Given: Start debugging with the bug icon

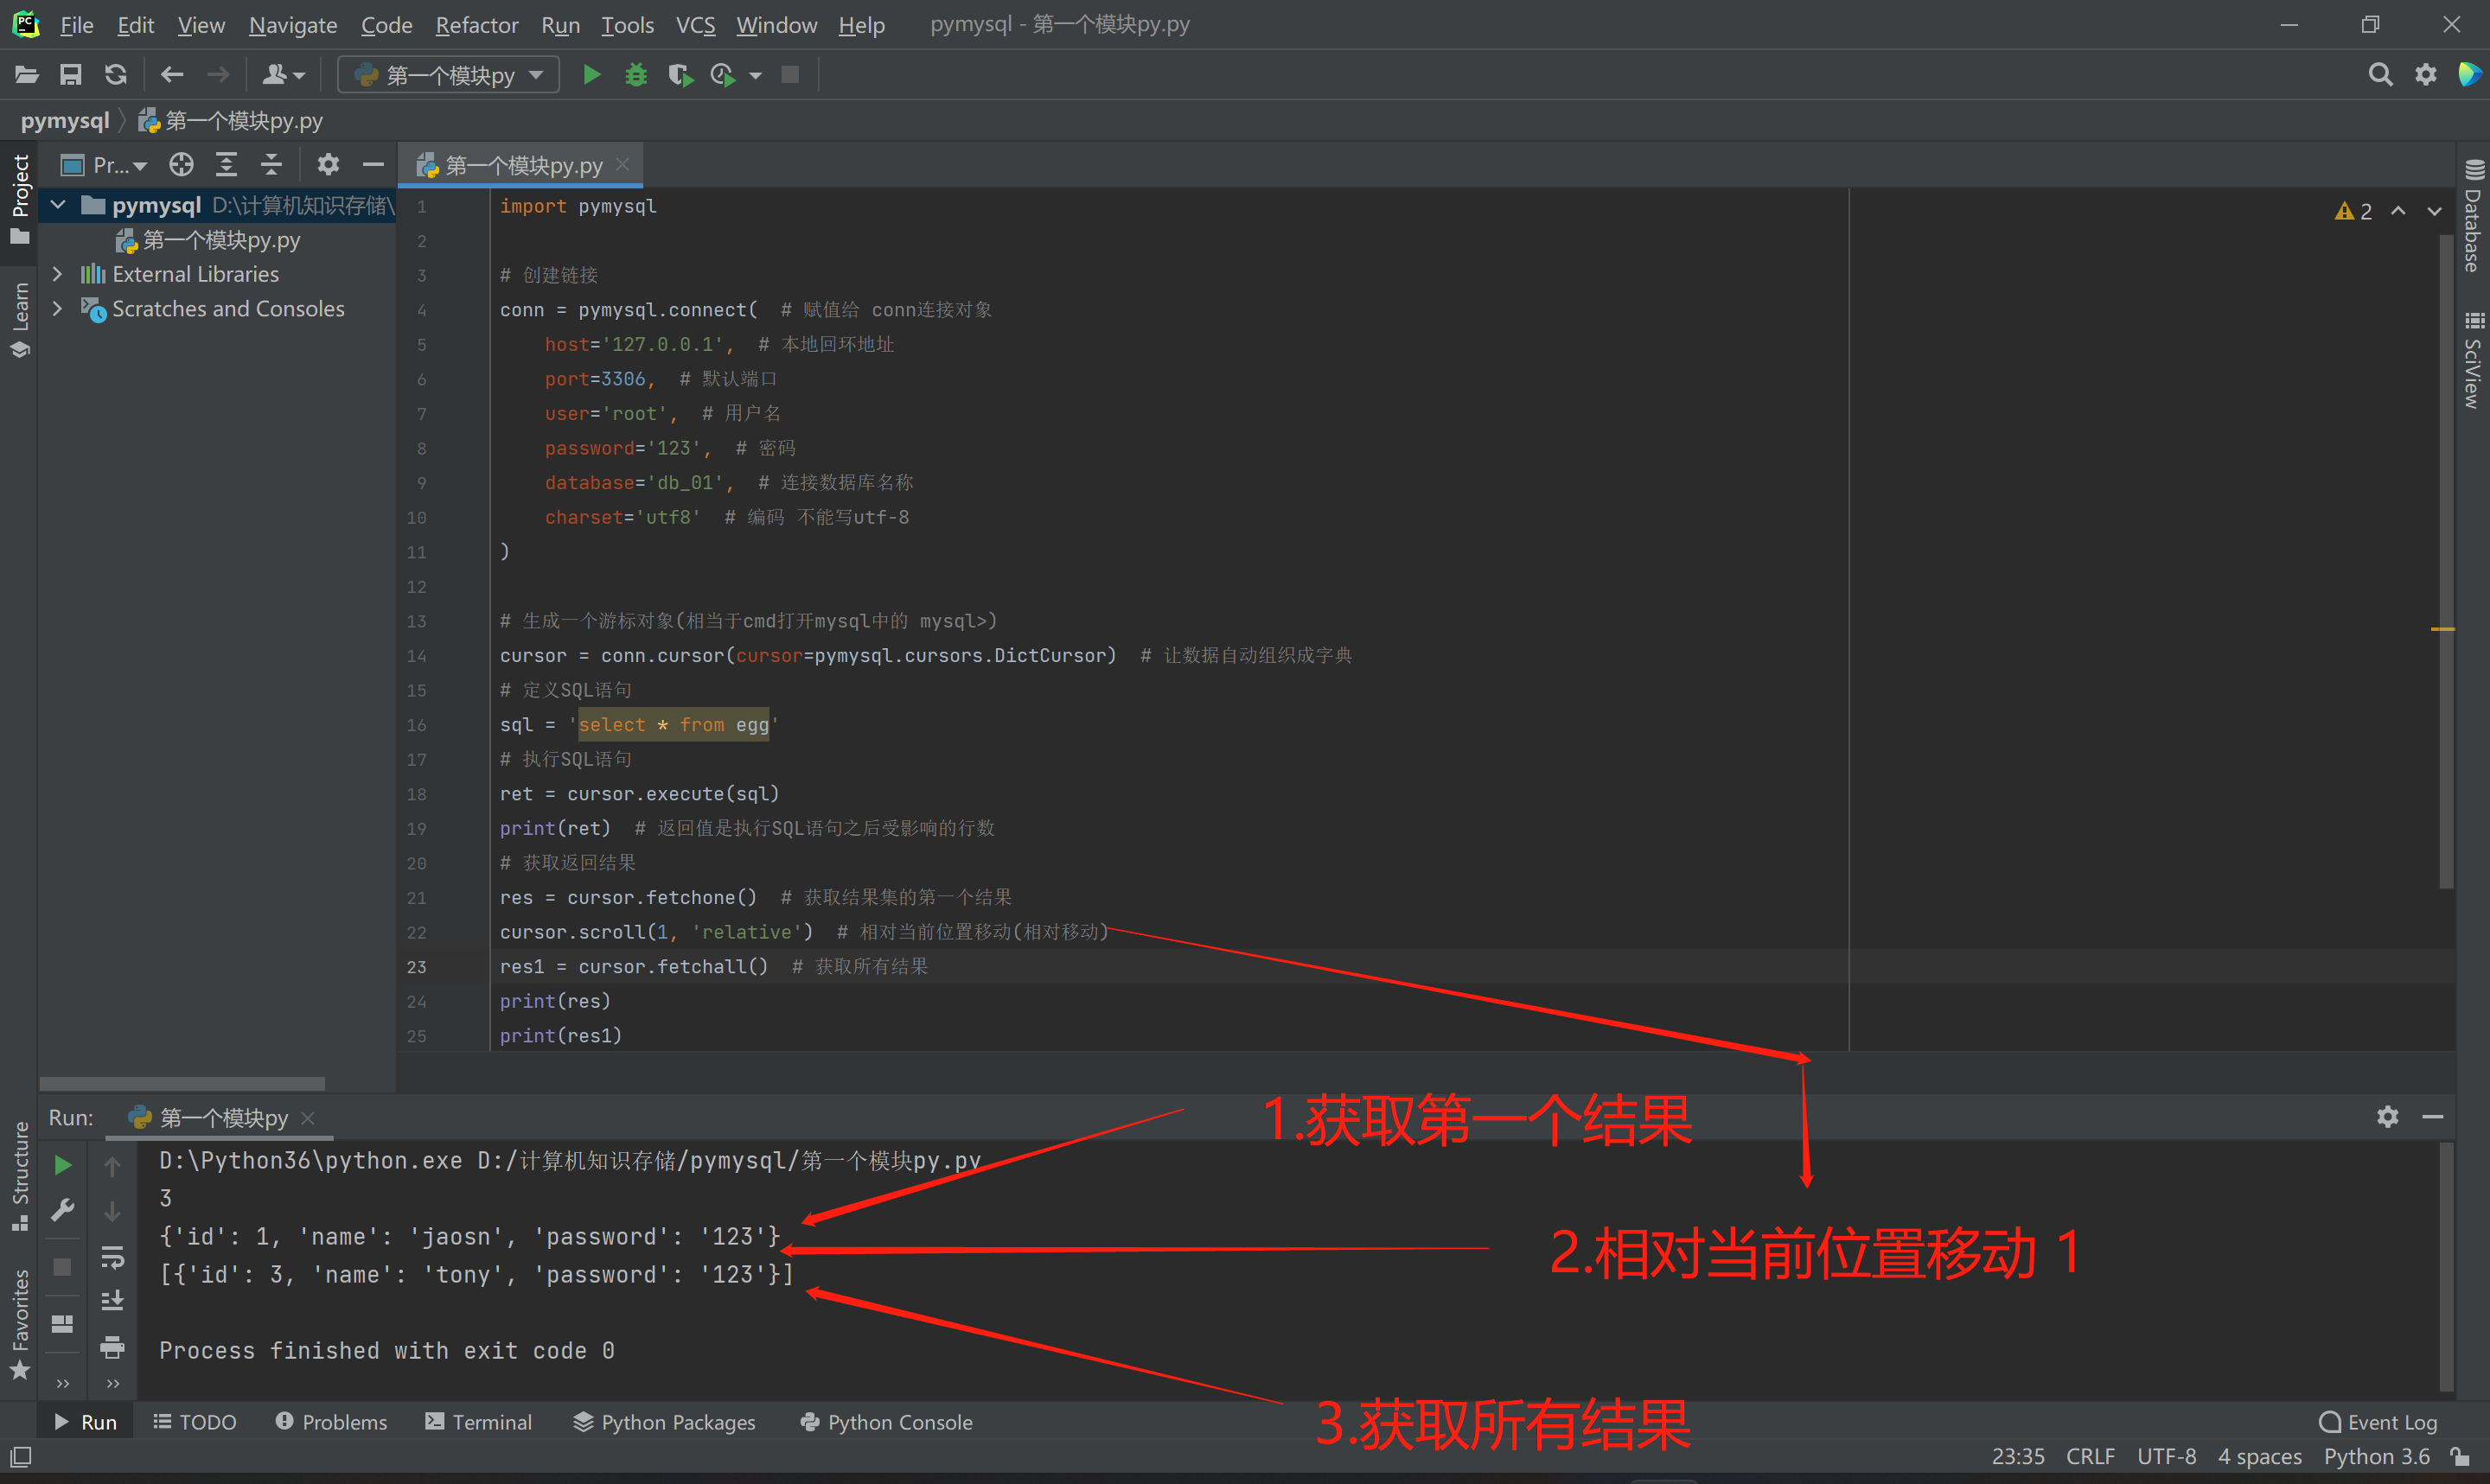Looking at the screenshot, I should [x=636, y=75].
